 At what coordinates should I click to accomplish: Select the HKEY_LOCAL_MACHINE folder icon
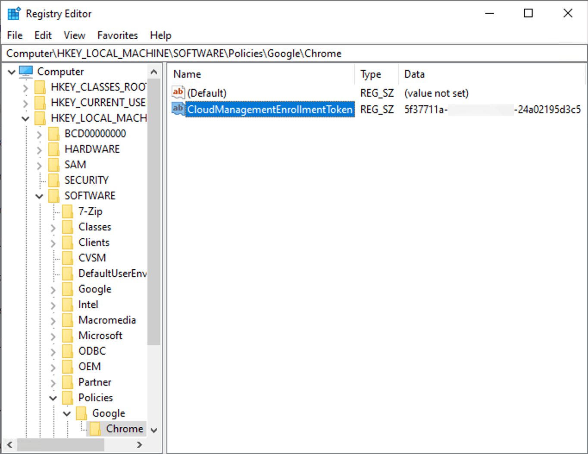(x=40, y=118)
